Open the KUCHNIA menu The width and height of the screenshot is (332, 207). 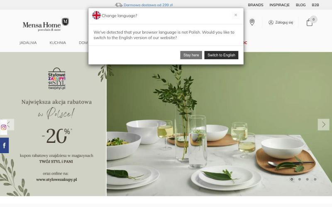(58, 43)
